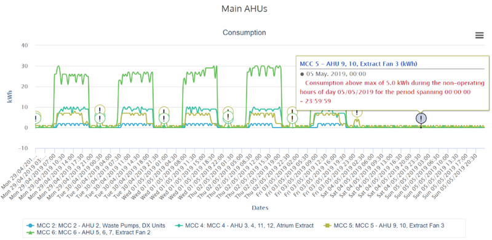Click the 'Dates' x-axis title
The width and height of the screenshot is (492, 240).
[x=260, y=207]
